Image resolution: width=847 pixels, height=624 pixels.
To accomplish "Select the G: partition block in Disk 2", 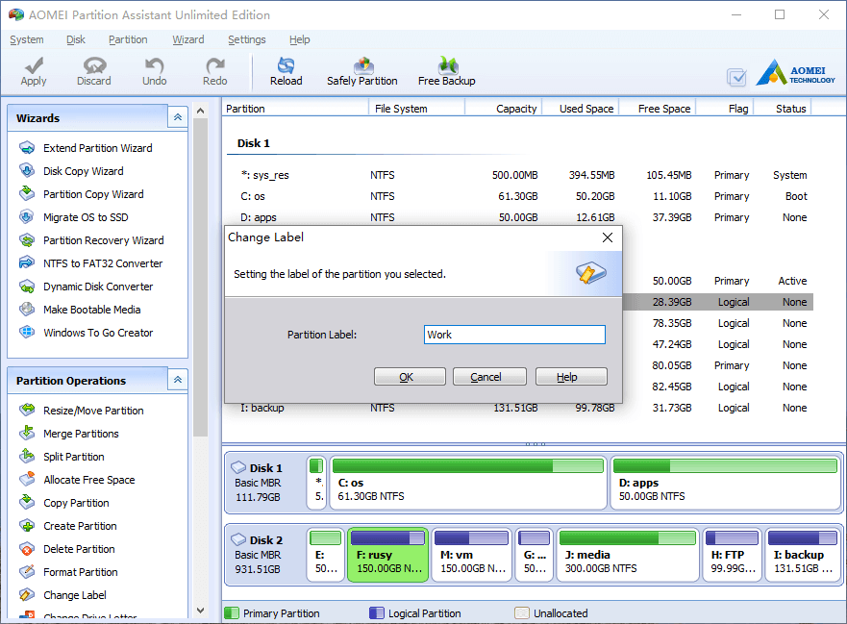I will point(535,555).
